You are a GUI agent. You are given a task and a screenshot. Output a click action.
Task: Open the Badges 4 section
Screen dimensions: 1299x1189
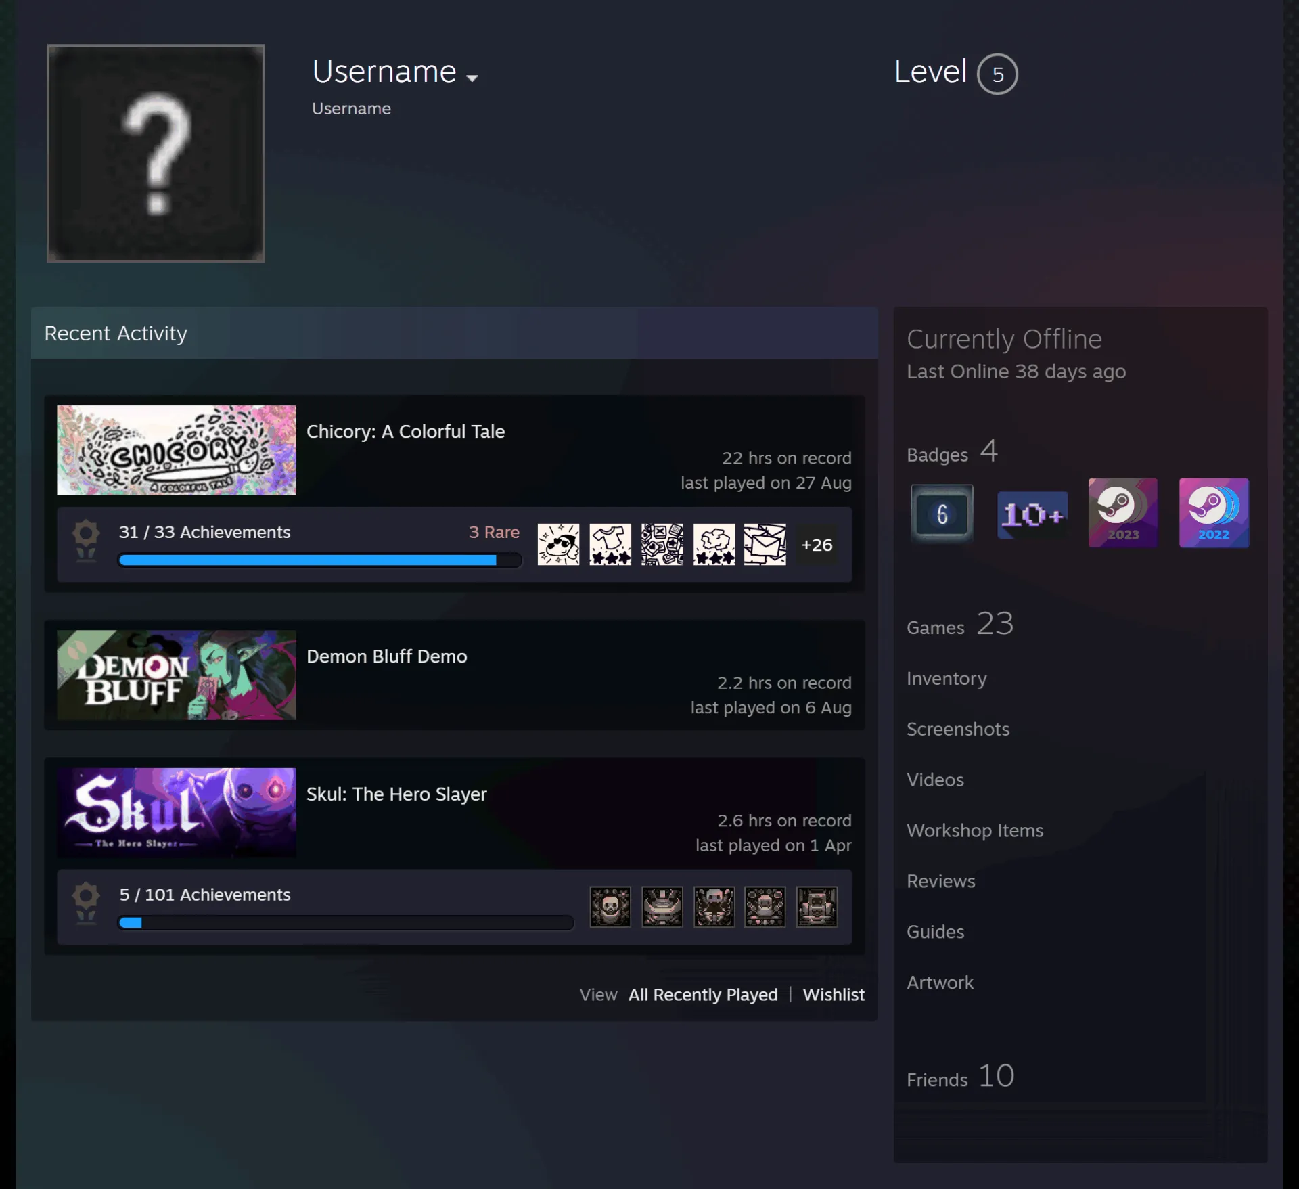(x=953, y=452)
